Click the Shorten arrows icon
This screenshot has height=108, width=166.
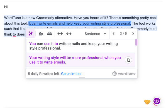coord(60,34)
